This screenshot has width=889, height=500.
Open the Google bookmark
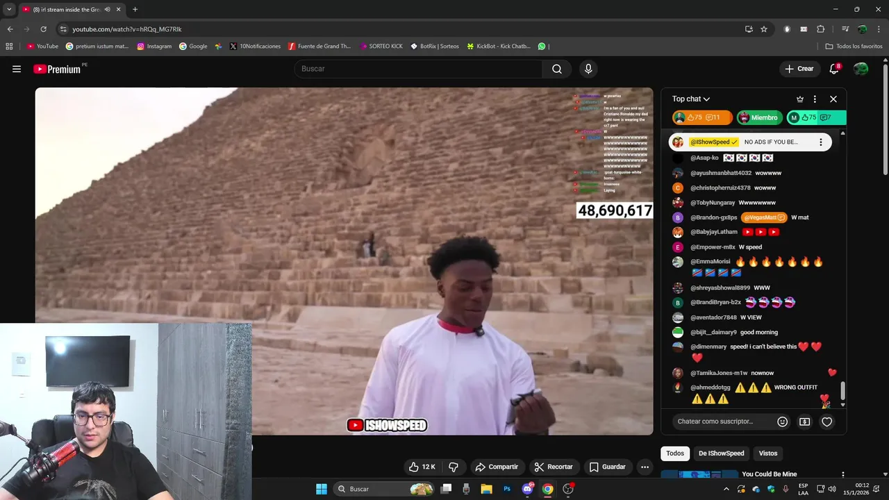193,47
